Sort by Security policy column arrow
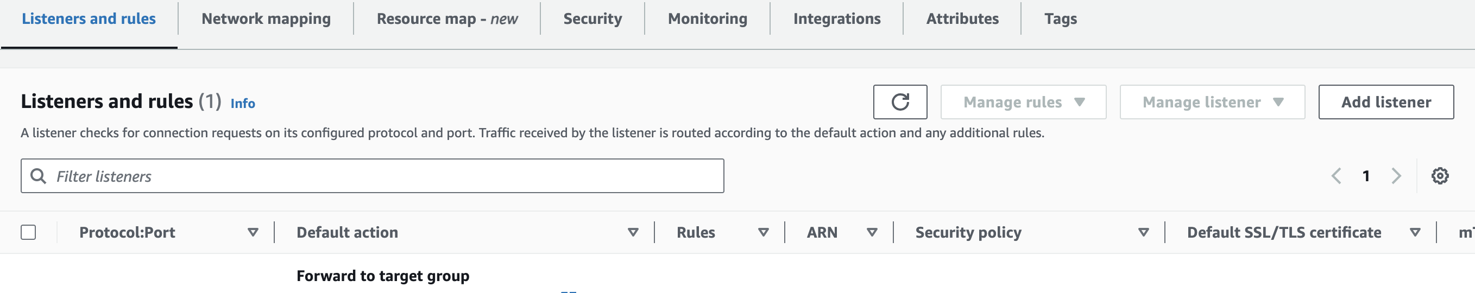Screen dimensions: 1475x293 click(x=1143, y=232)
